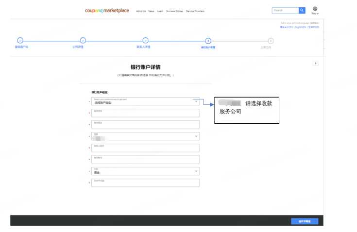Click the first text field below account type
Screen dimensions: 357x232
pos(145,113)
